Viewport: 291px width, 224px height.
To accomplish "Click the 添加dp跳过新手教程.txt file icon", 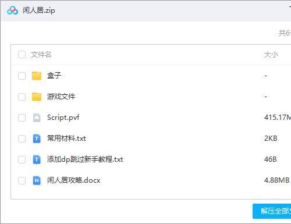I will click(x=37, y=159).
